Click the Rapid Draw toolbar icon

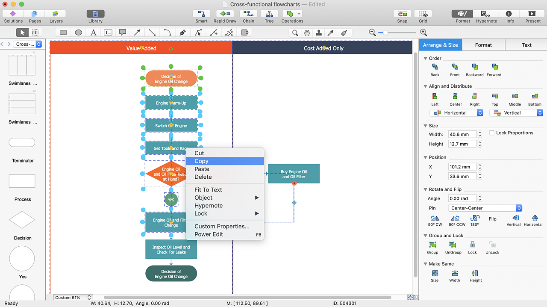(225, 14)
